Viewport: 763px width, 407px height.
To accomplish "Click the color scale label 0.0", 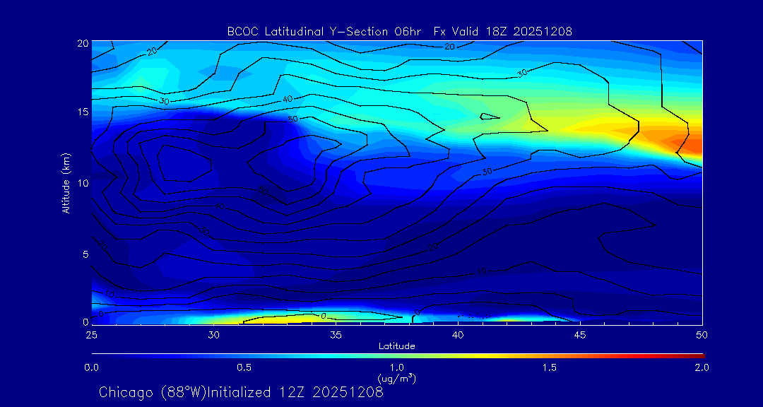I will tap(91, 367).
